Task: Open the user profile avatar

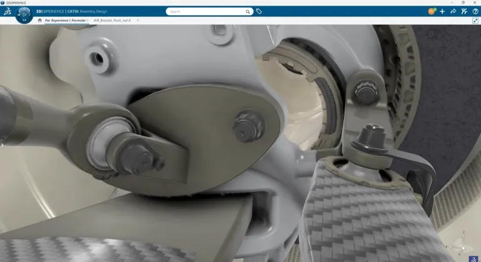Action: pyautogui.click(x=432, y=11)
